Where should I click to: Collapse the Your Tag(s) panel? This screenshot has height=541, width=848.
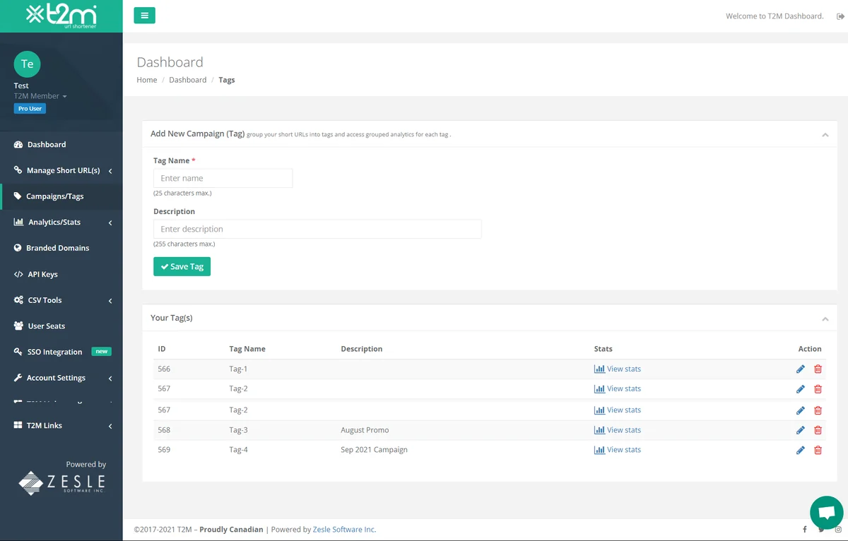[825, 319]
